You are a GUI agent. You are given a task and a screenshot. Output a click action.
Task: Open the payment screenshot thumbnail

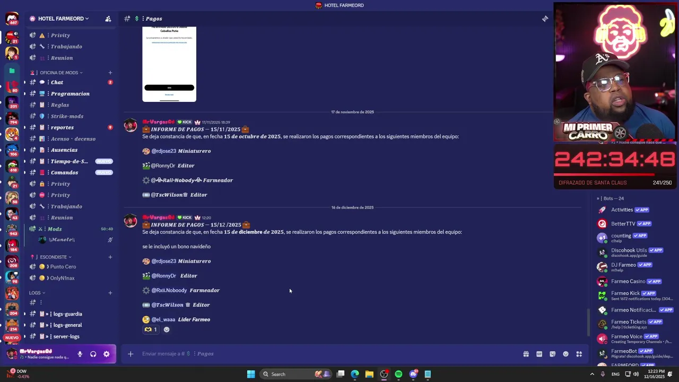pos(169,64)
